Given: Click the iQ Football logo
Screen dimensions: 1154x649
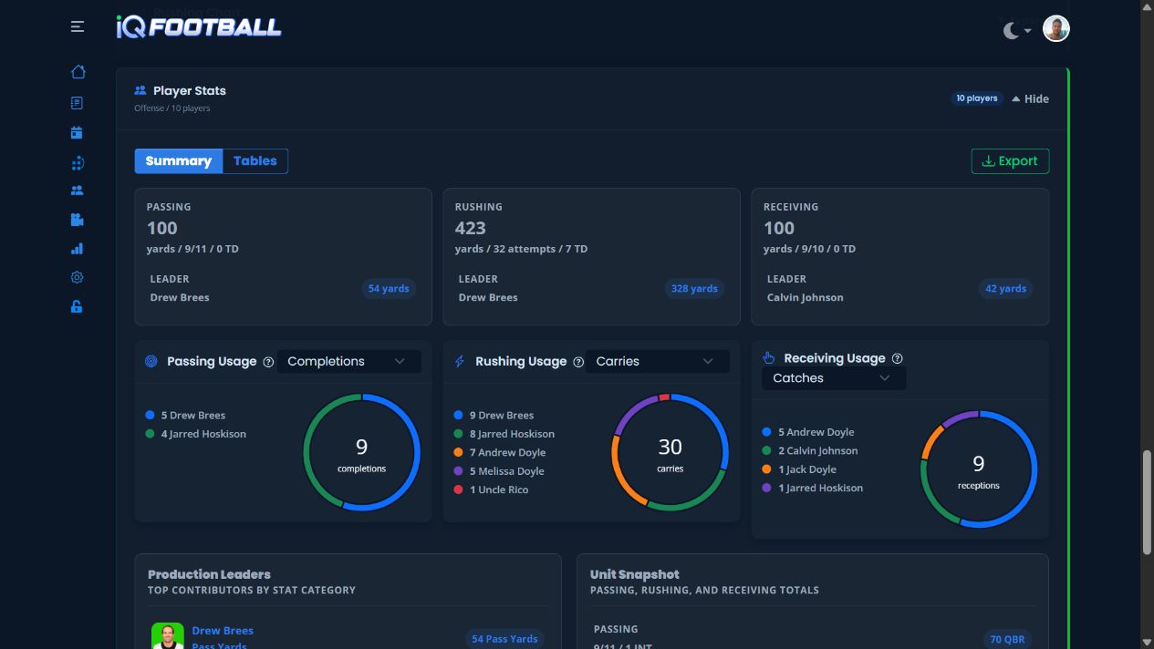Looking at the screenshot, I should 199,27.
